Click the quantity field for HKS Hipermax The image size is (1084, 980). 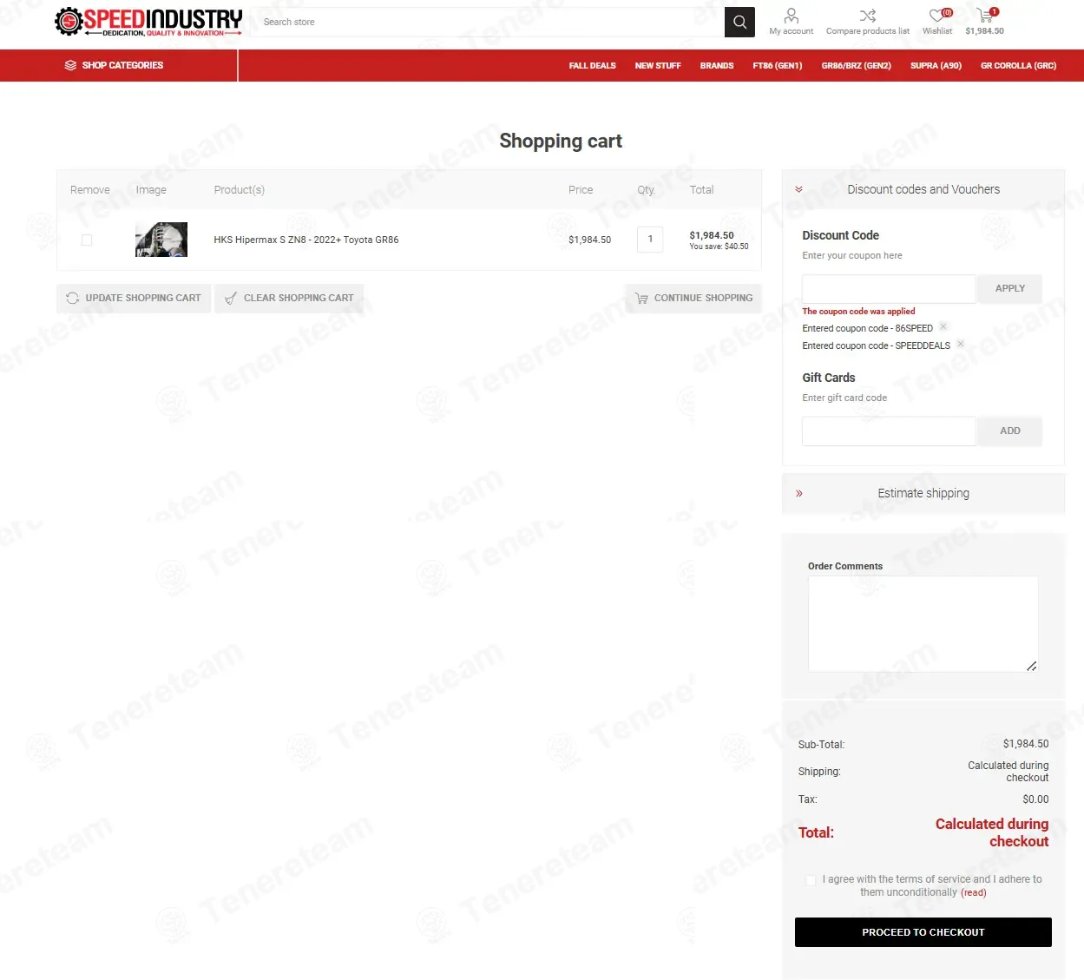click(x=650, y=240)
